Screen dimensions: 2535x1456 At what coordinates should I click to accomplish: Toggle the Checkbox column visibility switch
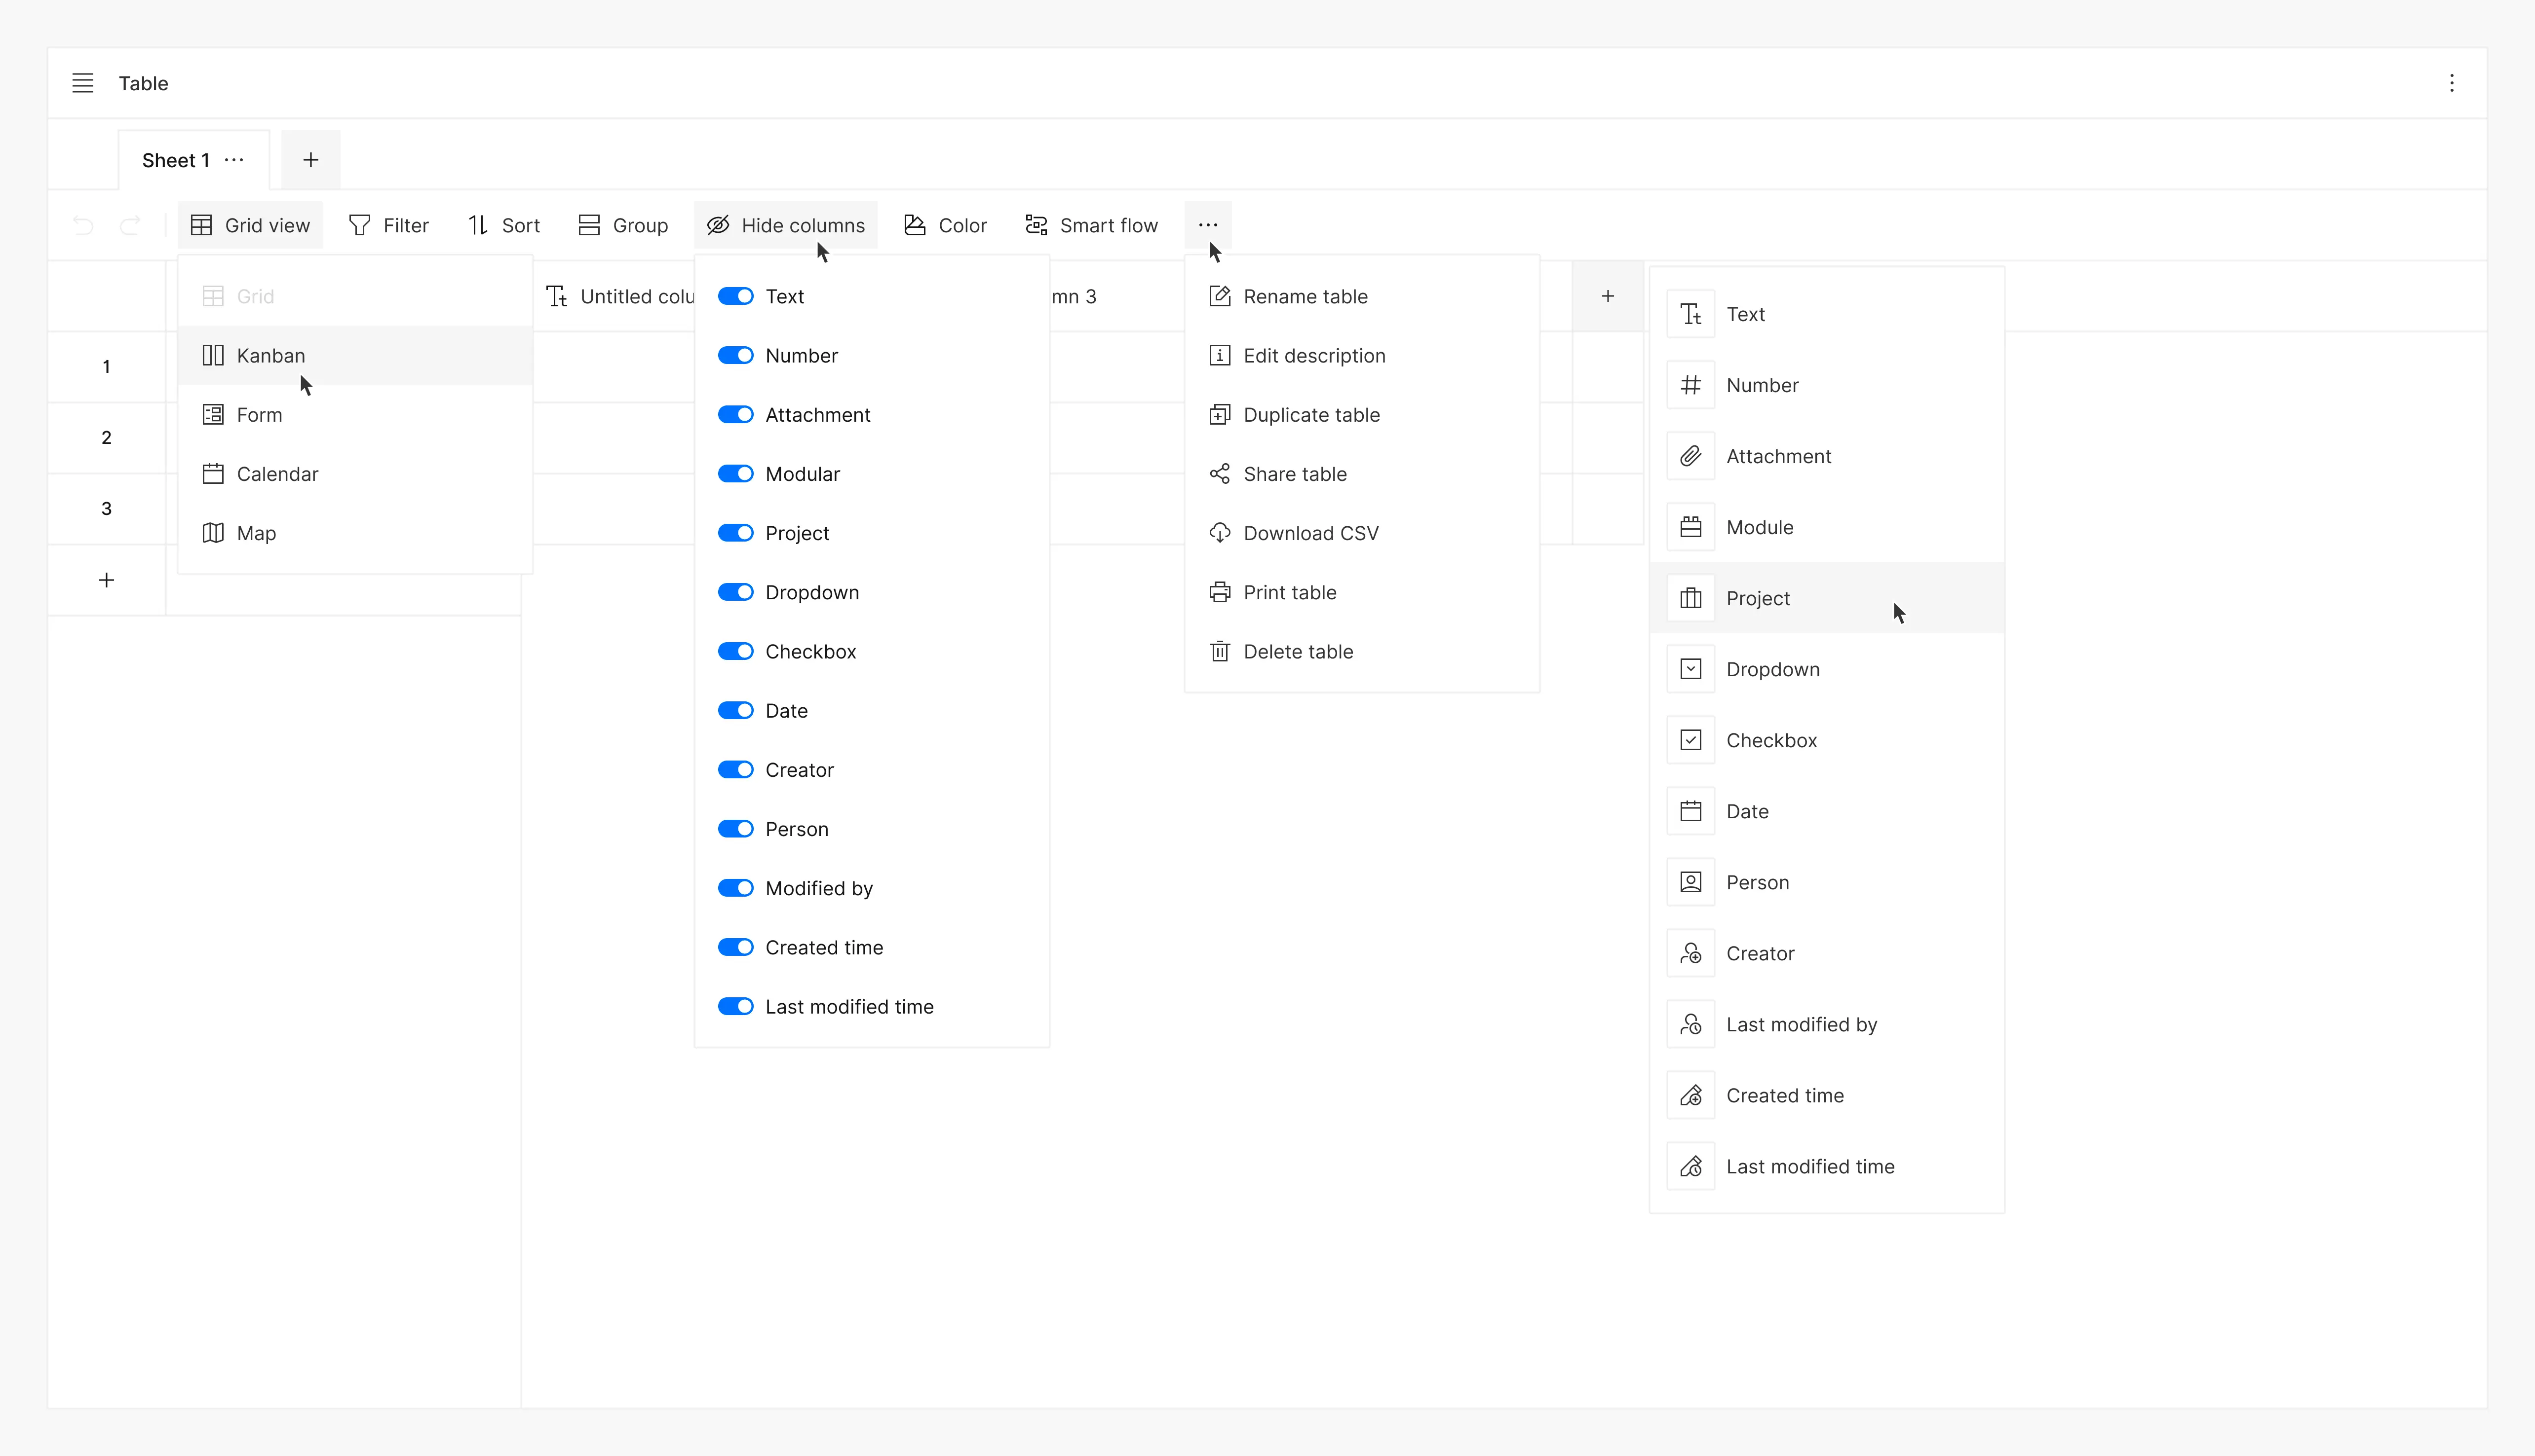[x=735, y=652]
